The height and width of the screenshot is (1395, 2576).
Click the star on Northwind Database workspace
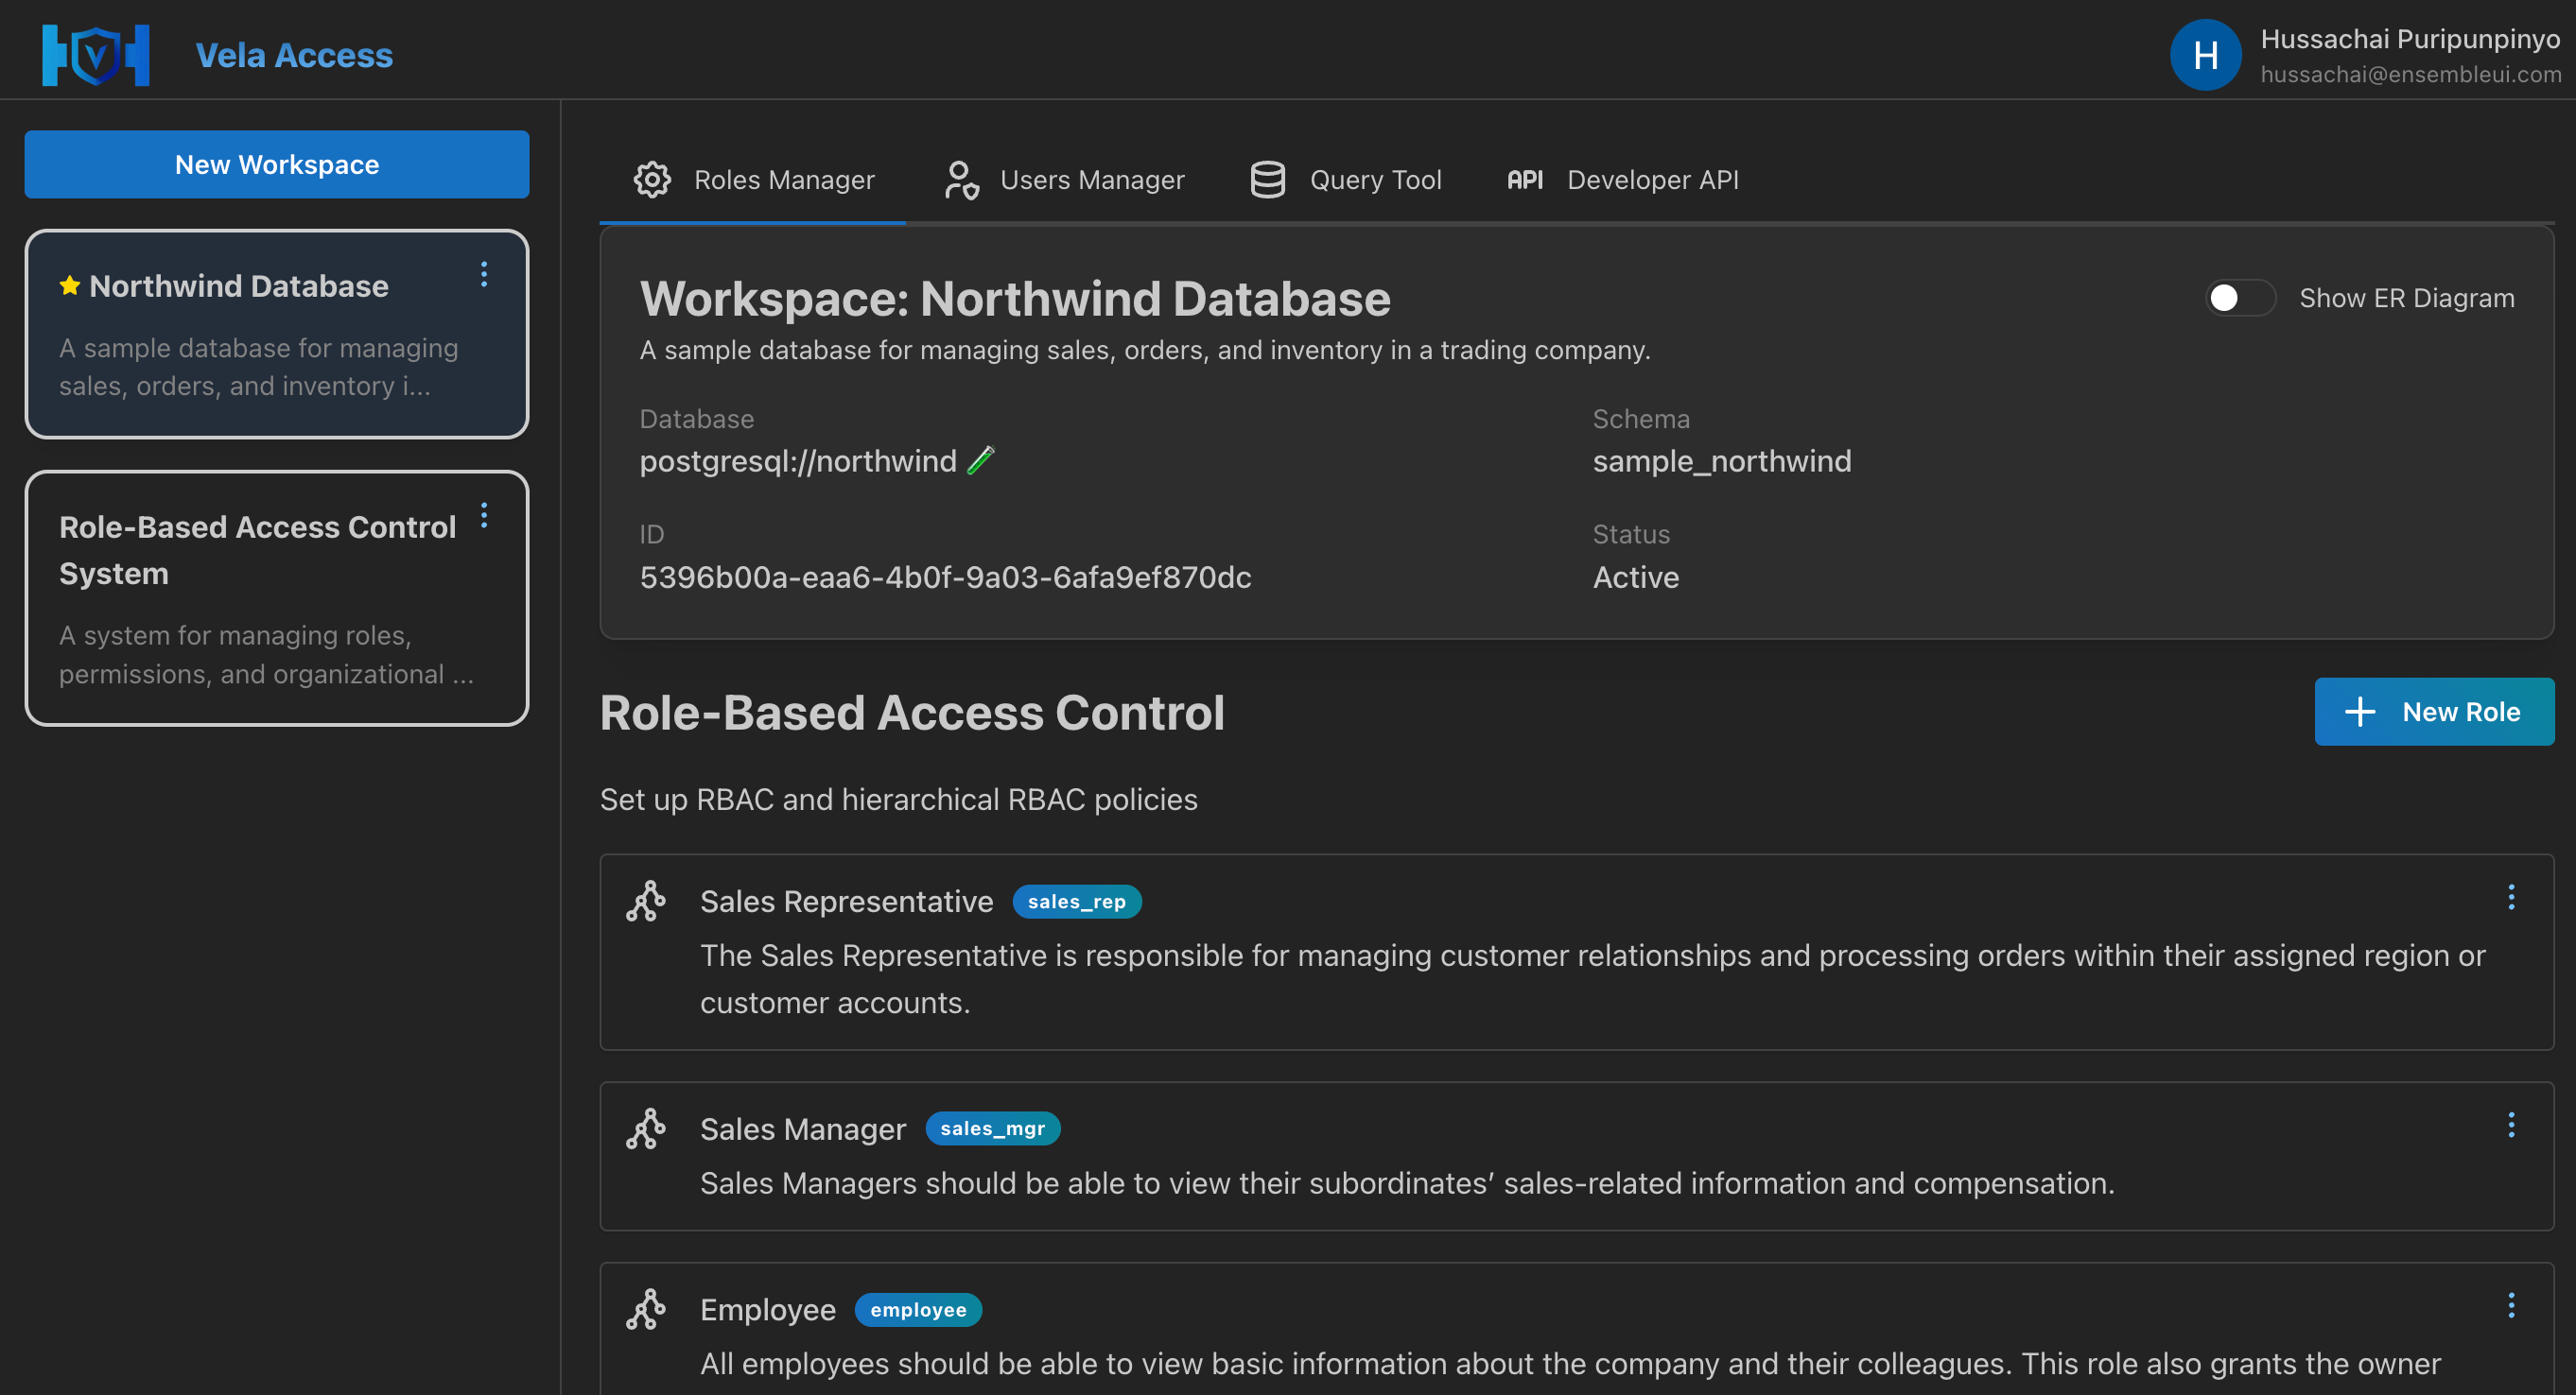(69, 285)
